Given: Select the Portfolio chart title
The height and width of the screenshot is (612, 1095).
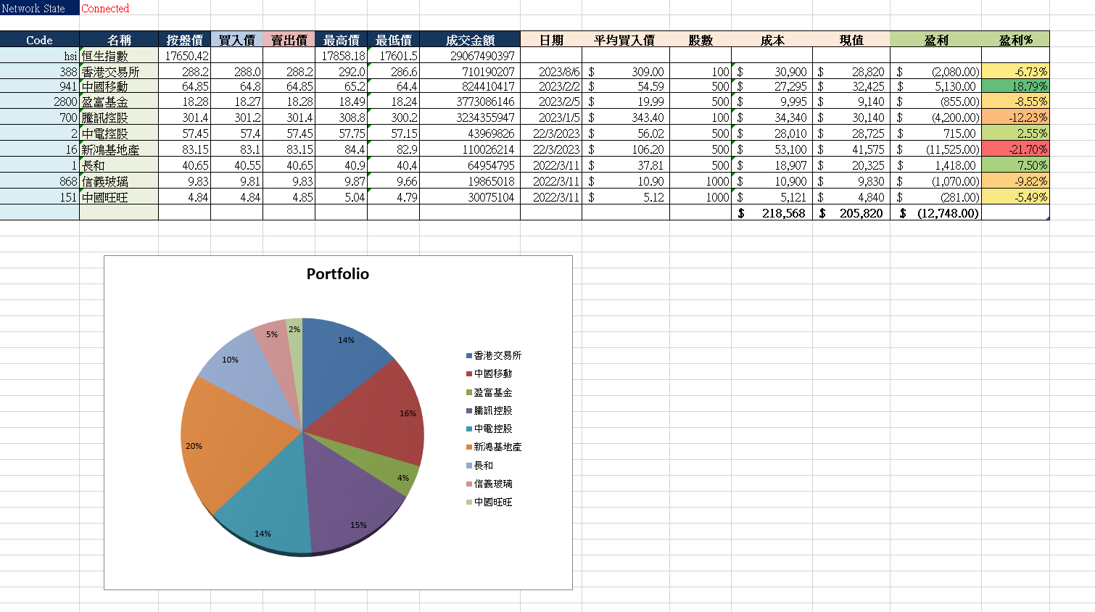Looking at the screenshot, I should click(336, 275).
